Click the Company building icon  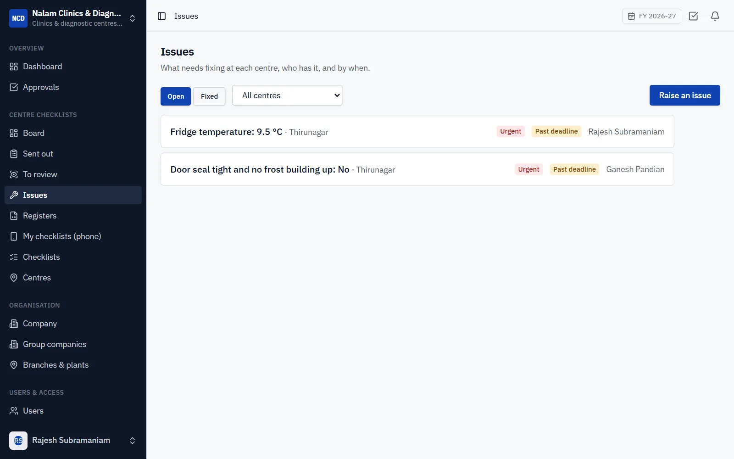tap(14, 324)
